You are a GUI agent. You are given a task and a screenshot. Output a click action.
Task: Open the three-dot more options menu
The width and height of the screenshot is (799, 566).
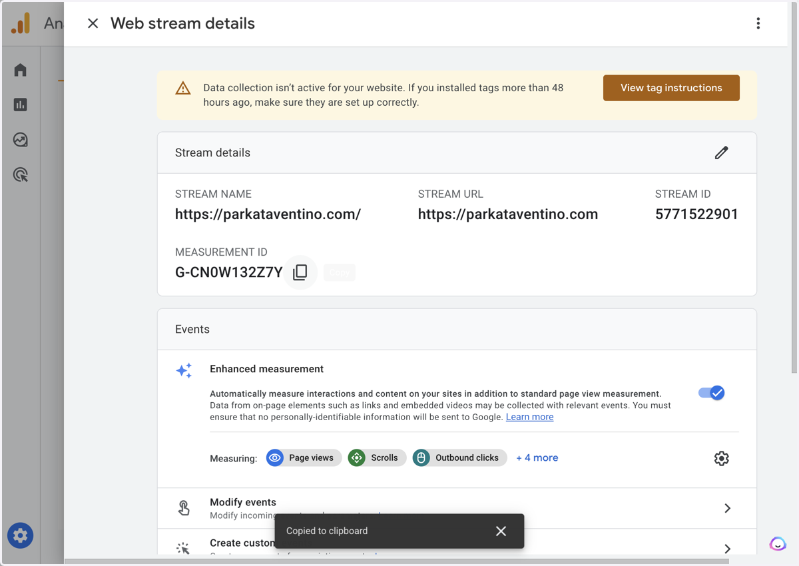pyautogui.click(x=758, y=23)
